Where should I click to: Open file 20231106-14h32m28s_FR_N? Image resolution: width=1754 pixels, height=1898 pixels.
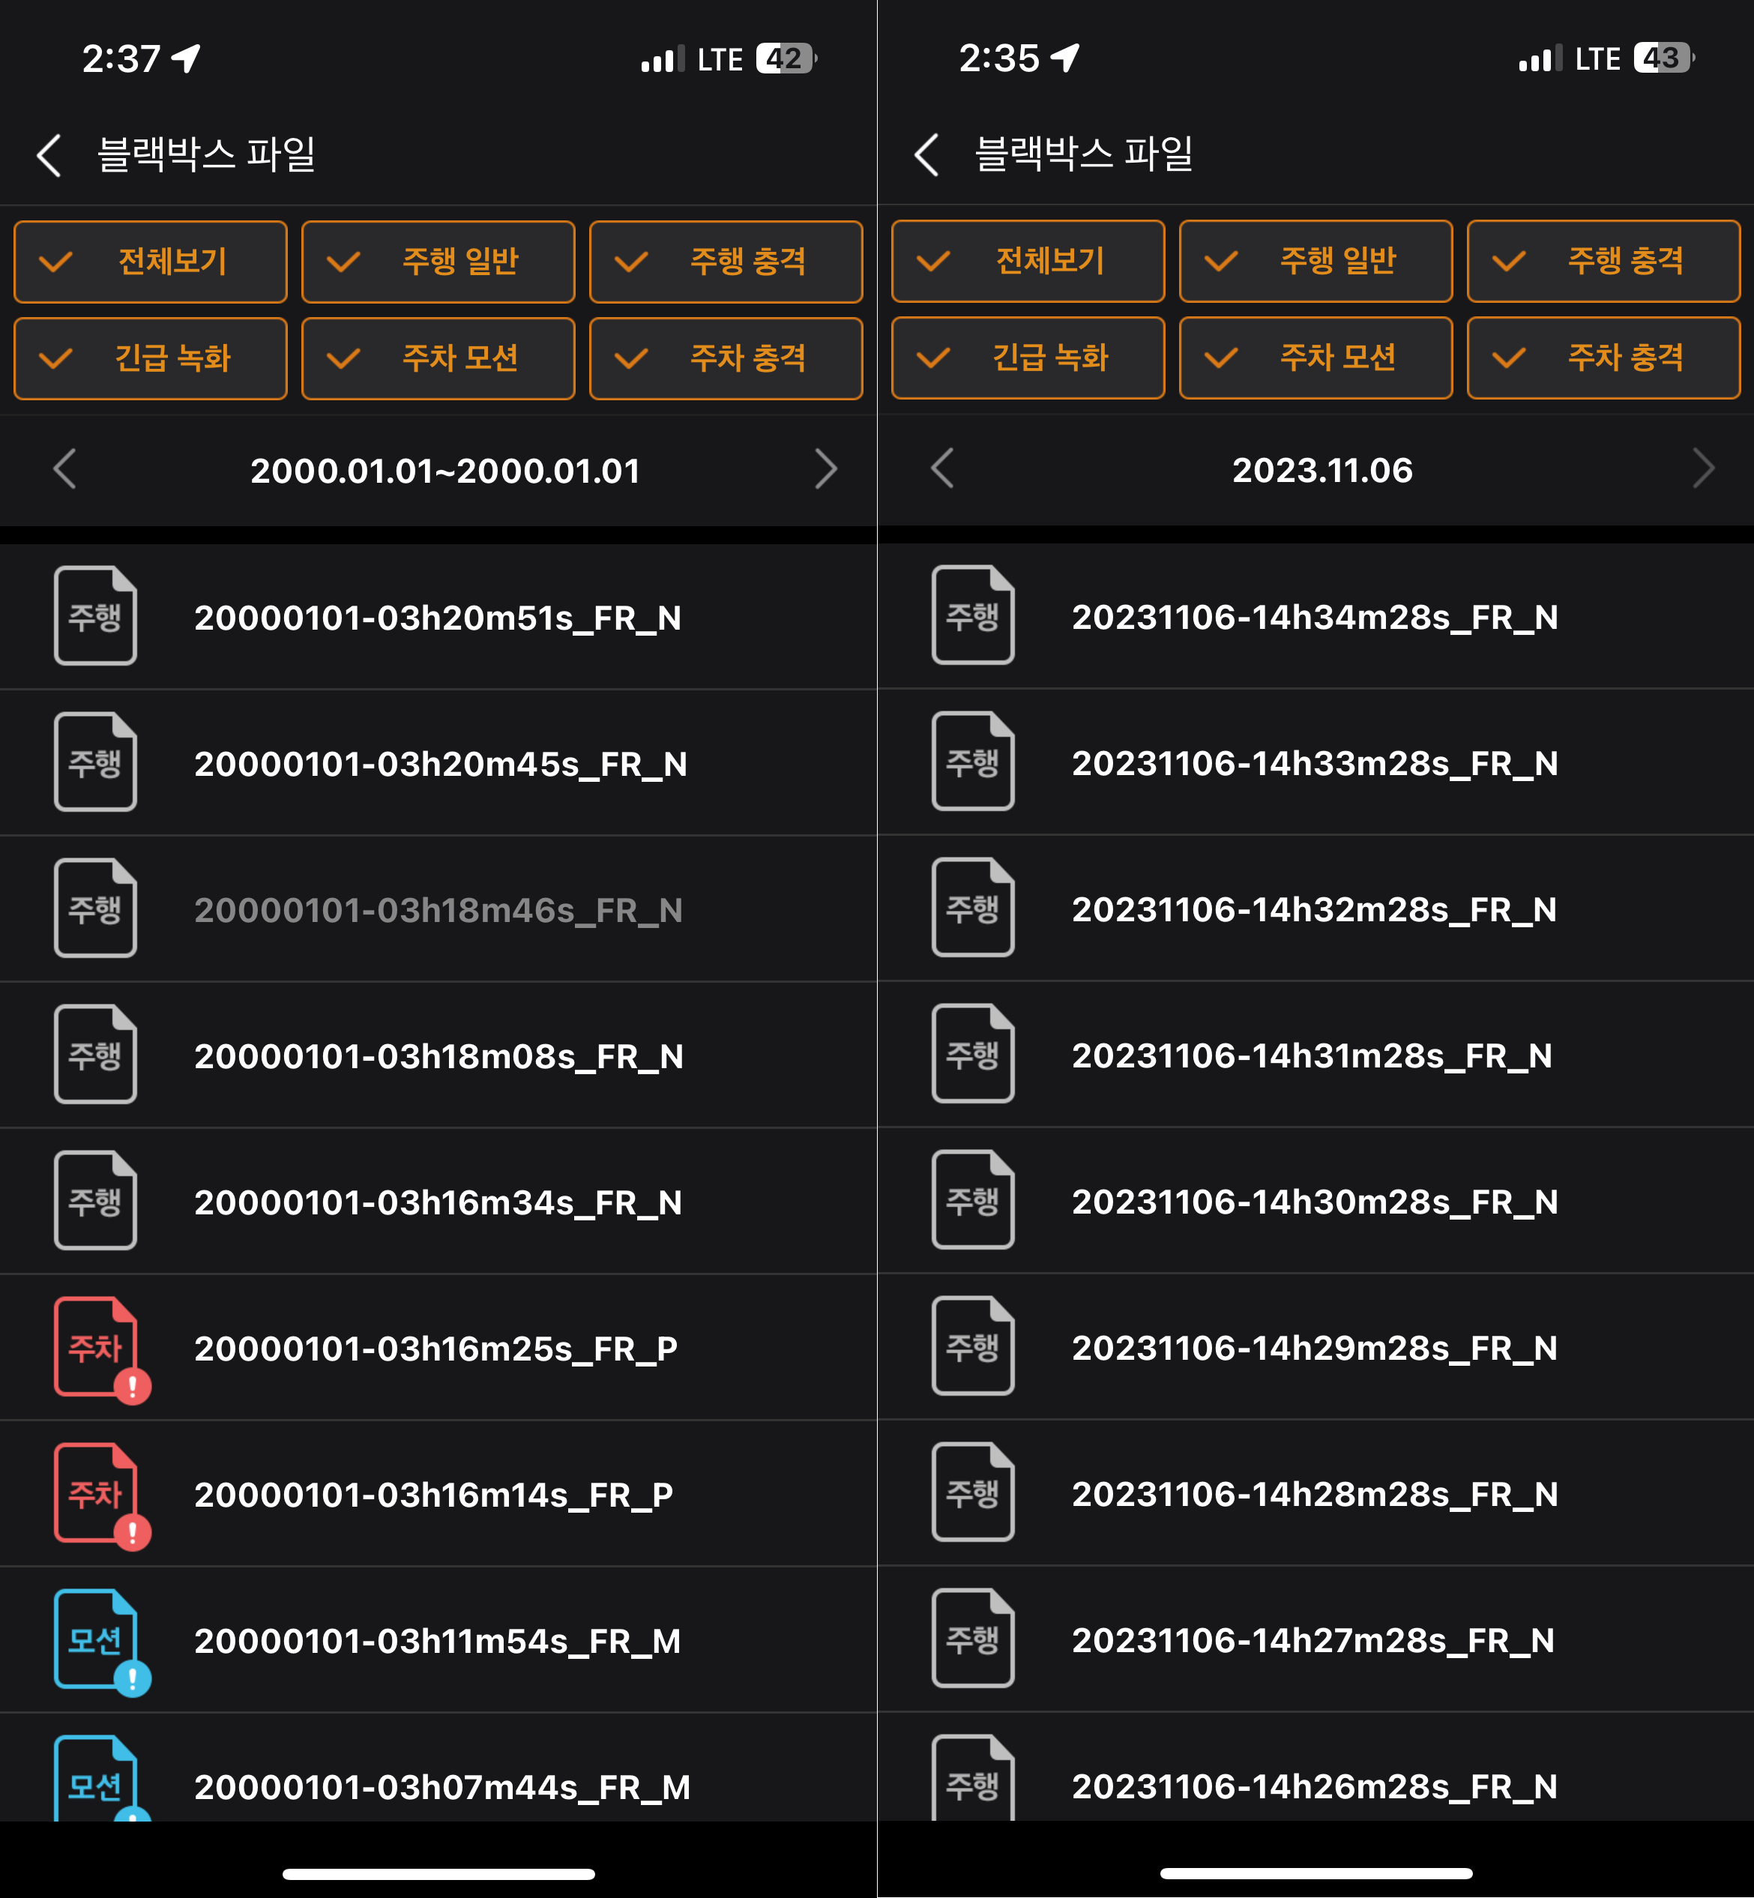[x=1315, y=909]
